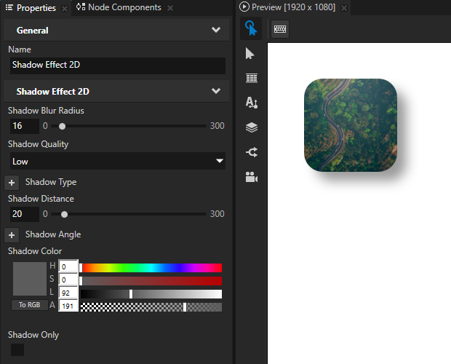Screen dimensions: 451x364
Task: Click the lightness slider bar
Action: click(x=151, y=294)
